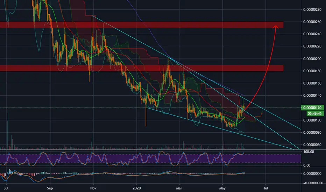Viewport: 326px width, 192px height.
Task: Click the May time axis label
Action: click(222, 188)
